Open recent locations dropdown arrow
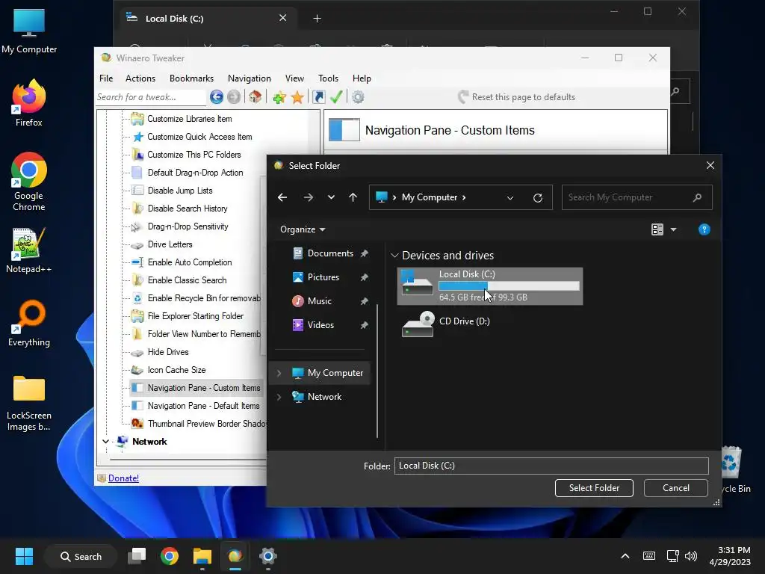The image size is (765, 574). [331, 197]
